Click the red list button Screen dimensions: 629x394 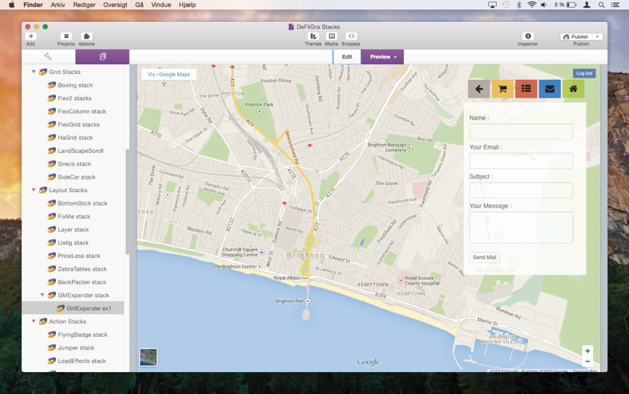pyautogui.click(x=526, y=89)
